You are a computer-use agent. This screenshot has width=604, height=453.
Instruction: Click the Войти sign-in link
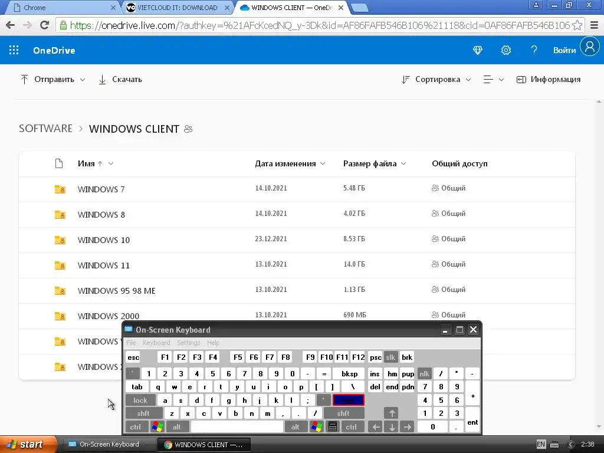(564, 50)
